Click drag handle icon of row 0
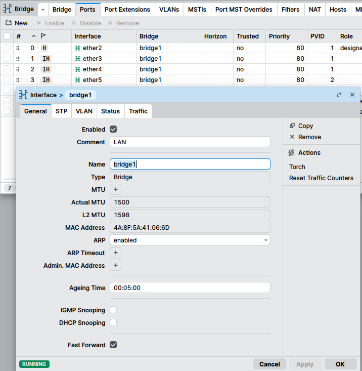This screenshot has height=371, width=362. click(18, 48)
